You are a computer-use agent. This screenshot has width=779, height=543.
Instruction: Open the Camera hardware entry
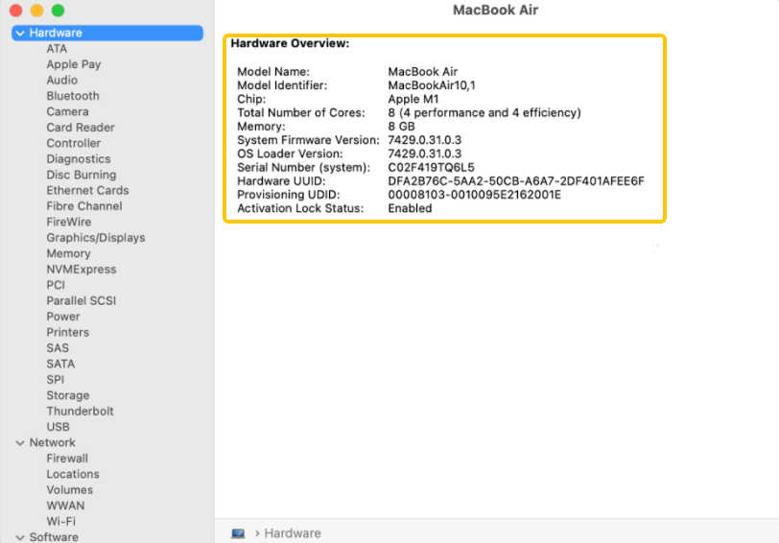point(67,111)
